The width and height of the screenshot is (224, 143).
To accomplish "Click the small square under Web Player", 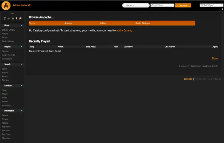I will pos(222,9).
